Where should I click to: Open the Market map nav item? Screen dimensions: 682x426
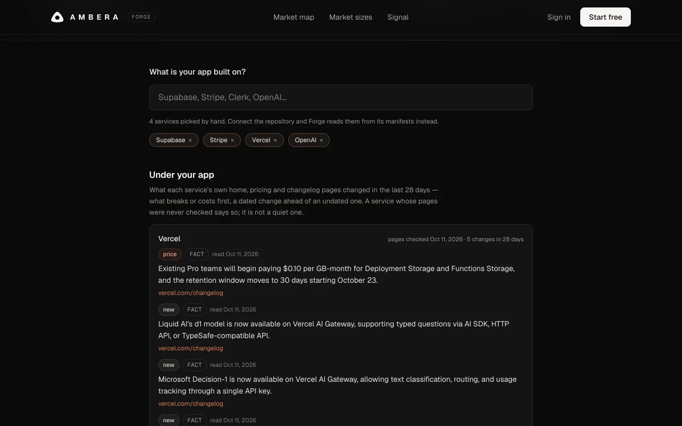pos(294,17)
